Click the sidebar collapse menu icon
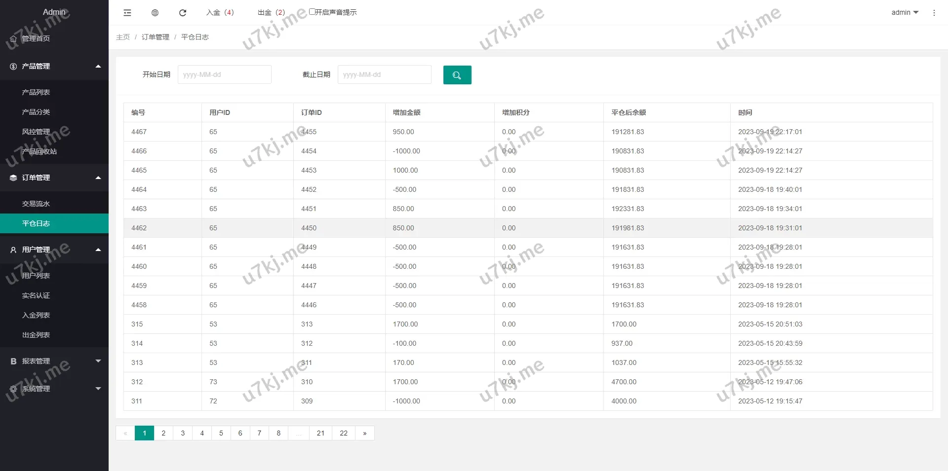 coord(127,13)
